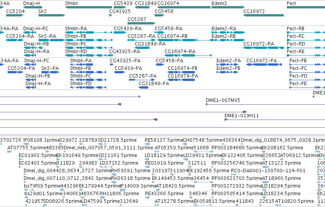The image size is (325, 207).
Task: Select the CG31849 gene feature
Action: (x=142, y=7)
